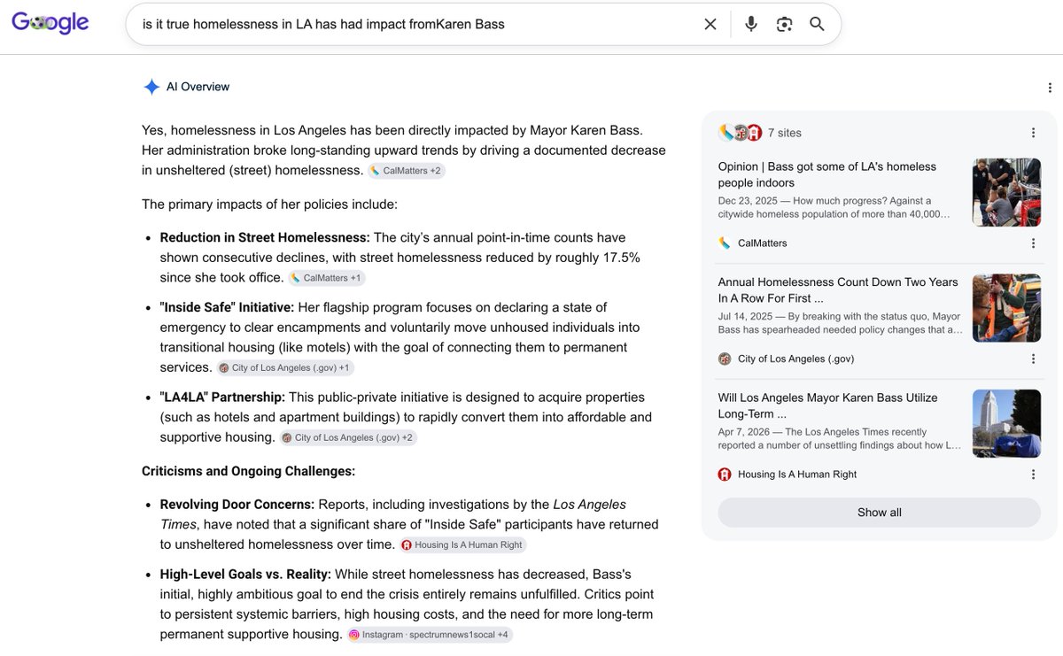Open City of Los Angeles (.gov) +1 chip
The width and height of the screenshot is (1063, 656).
(285, 367)
